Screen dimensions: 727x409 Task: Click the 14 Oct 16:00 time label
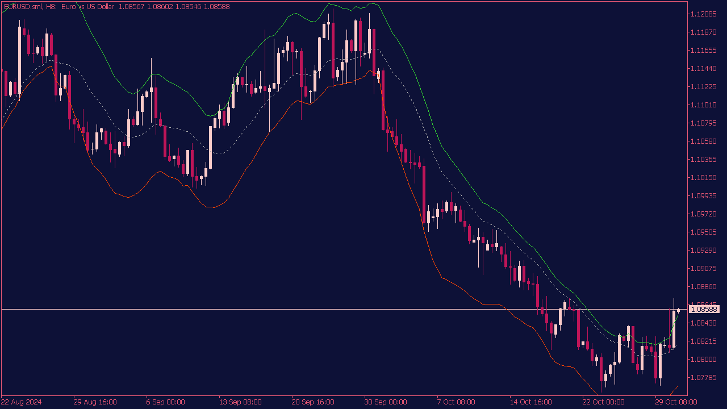pos(531,402)
